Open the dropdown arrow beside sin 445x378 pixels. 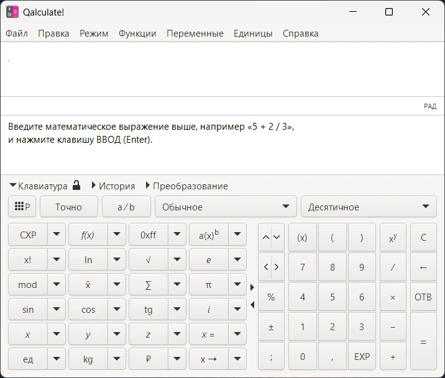pos(57,309)
